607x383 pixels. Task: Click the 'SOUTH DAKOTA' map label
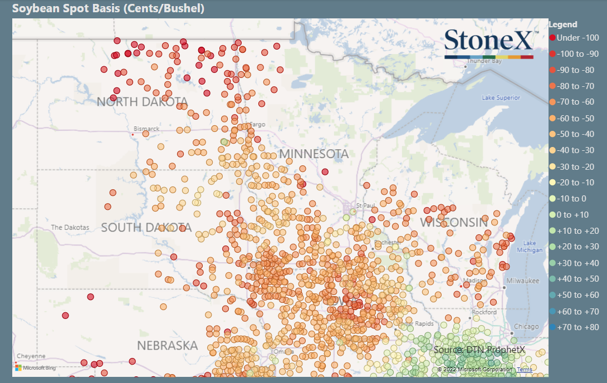click(146, 228)
